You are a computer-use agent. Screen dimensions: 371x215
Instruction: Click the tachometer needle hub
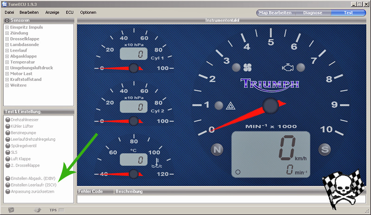(270, 106)
